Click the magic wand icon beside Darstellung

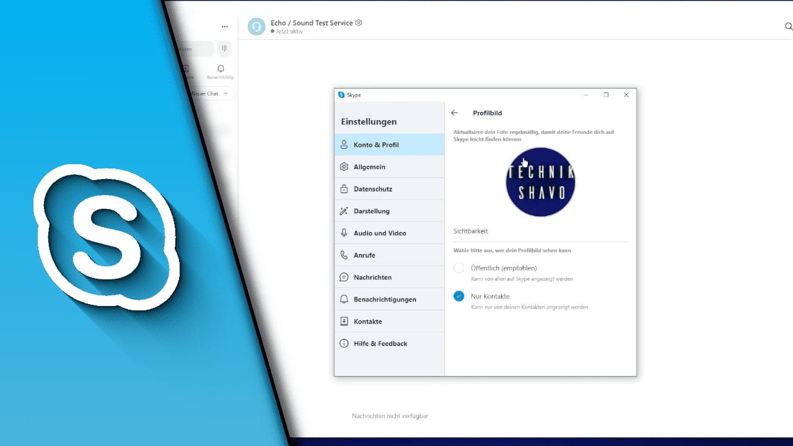pyautogui.click(x=344, y=211)
